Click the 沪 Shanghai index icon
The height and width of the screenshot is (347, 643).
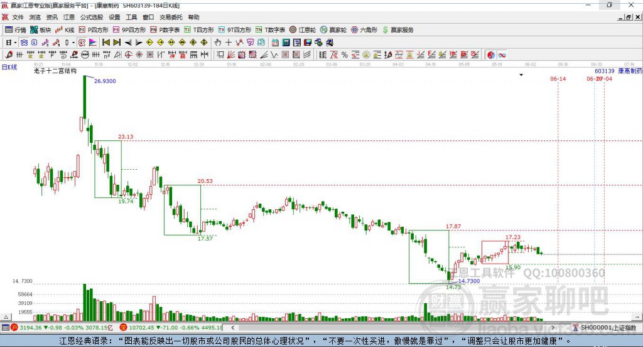point(15,328)
